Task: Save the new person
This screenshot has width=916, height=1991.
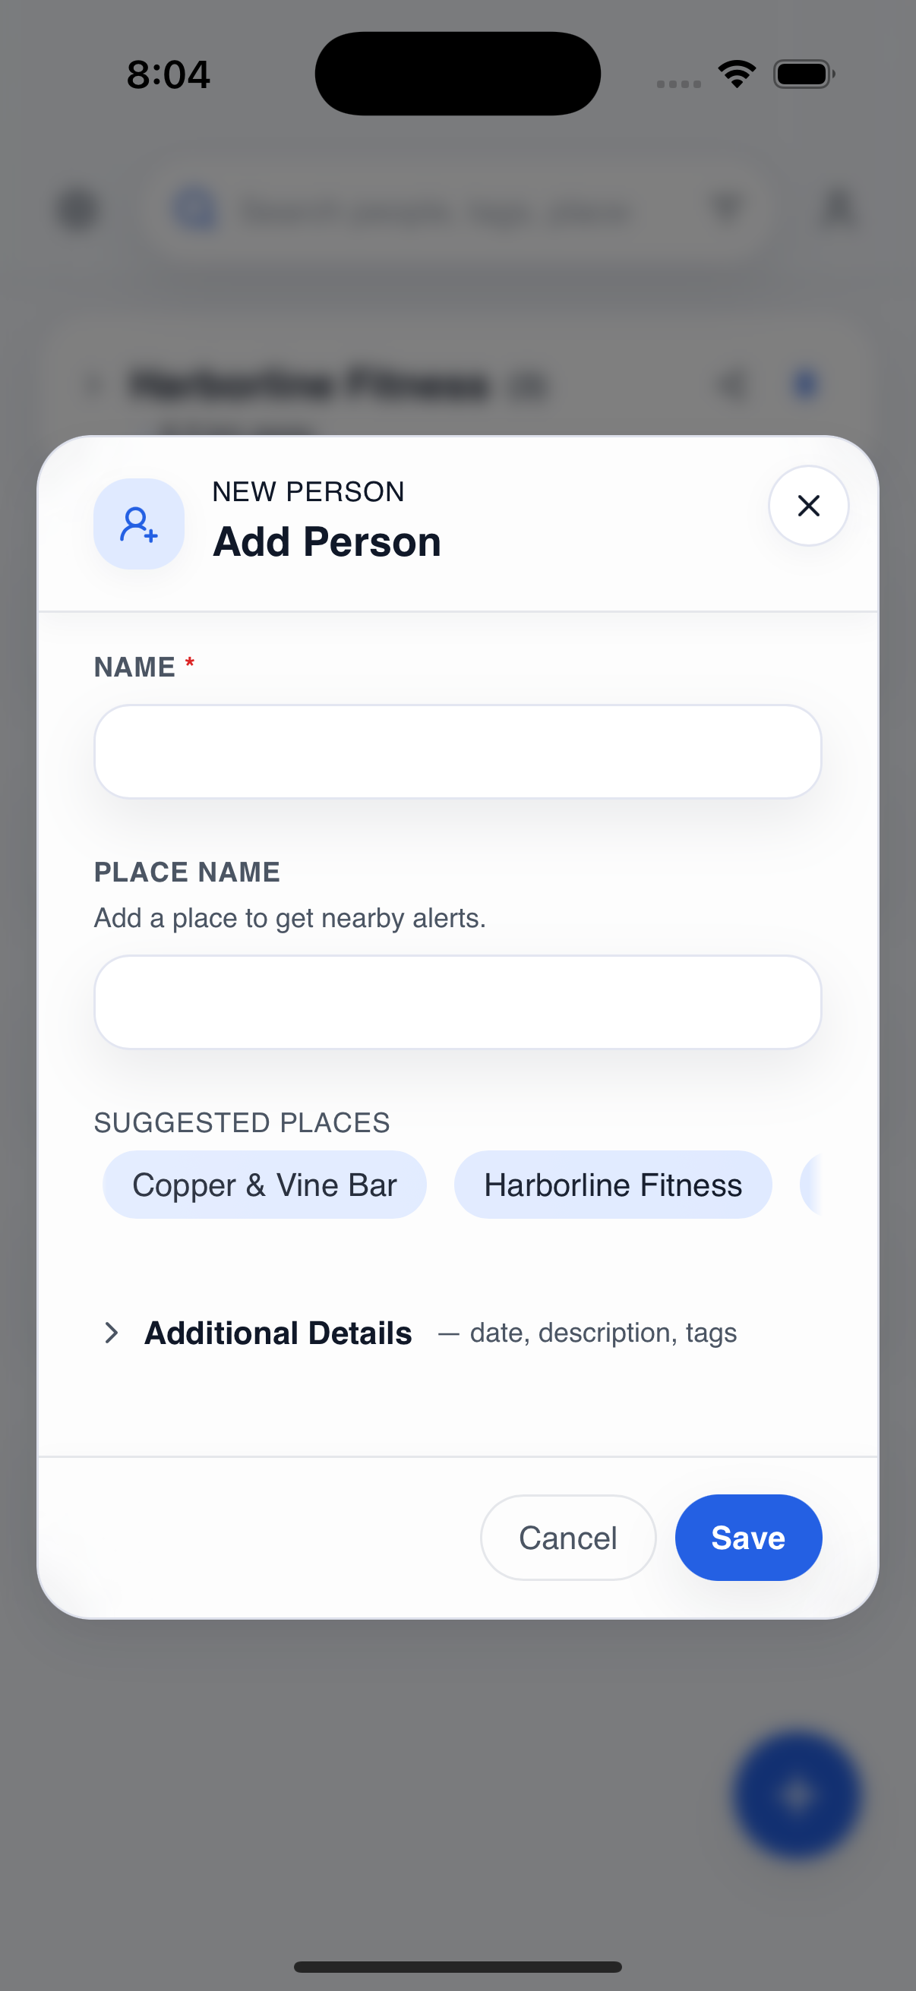Action: [747, 1537]
